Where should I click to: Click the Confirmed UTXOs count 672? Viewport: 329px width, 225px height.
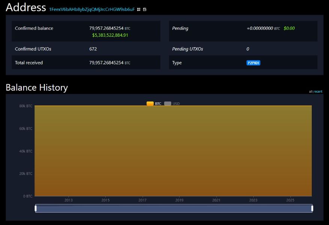tap(93, 49)
